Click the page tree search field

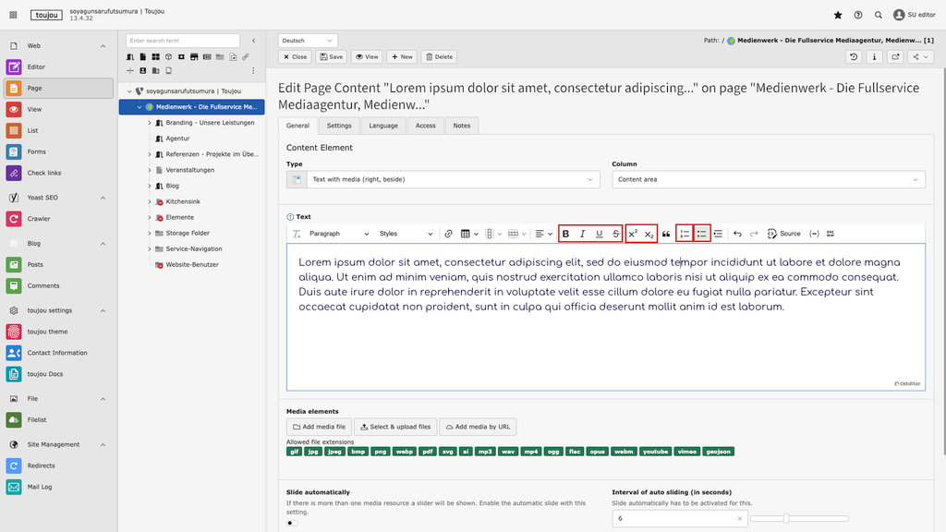pos(183,41)
